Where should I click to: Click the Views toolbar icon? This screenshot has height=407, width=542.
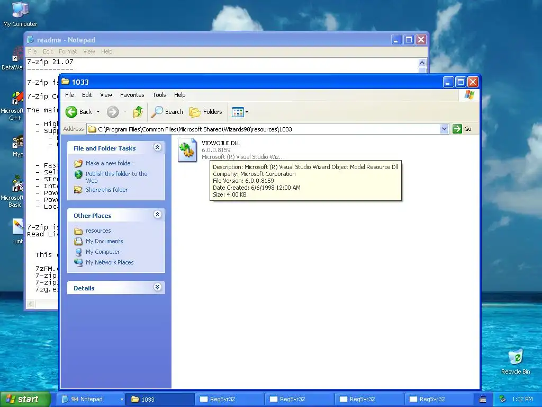coord(238,112)
